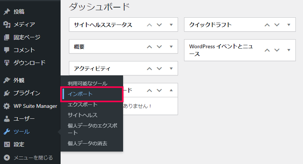
Task: Select 利用可能なツール in submenu
Action: [x=87, y=83]
